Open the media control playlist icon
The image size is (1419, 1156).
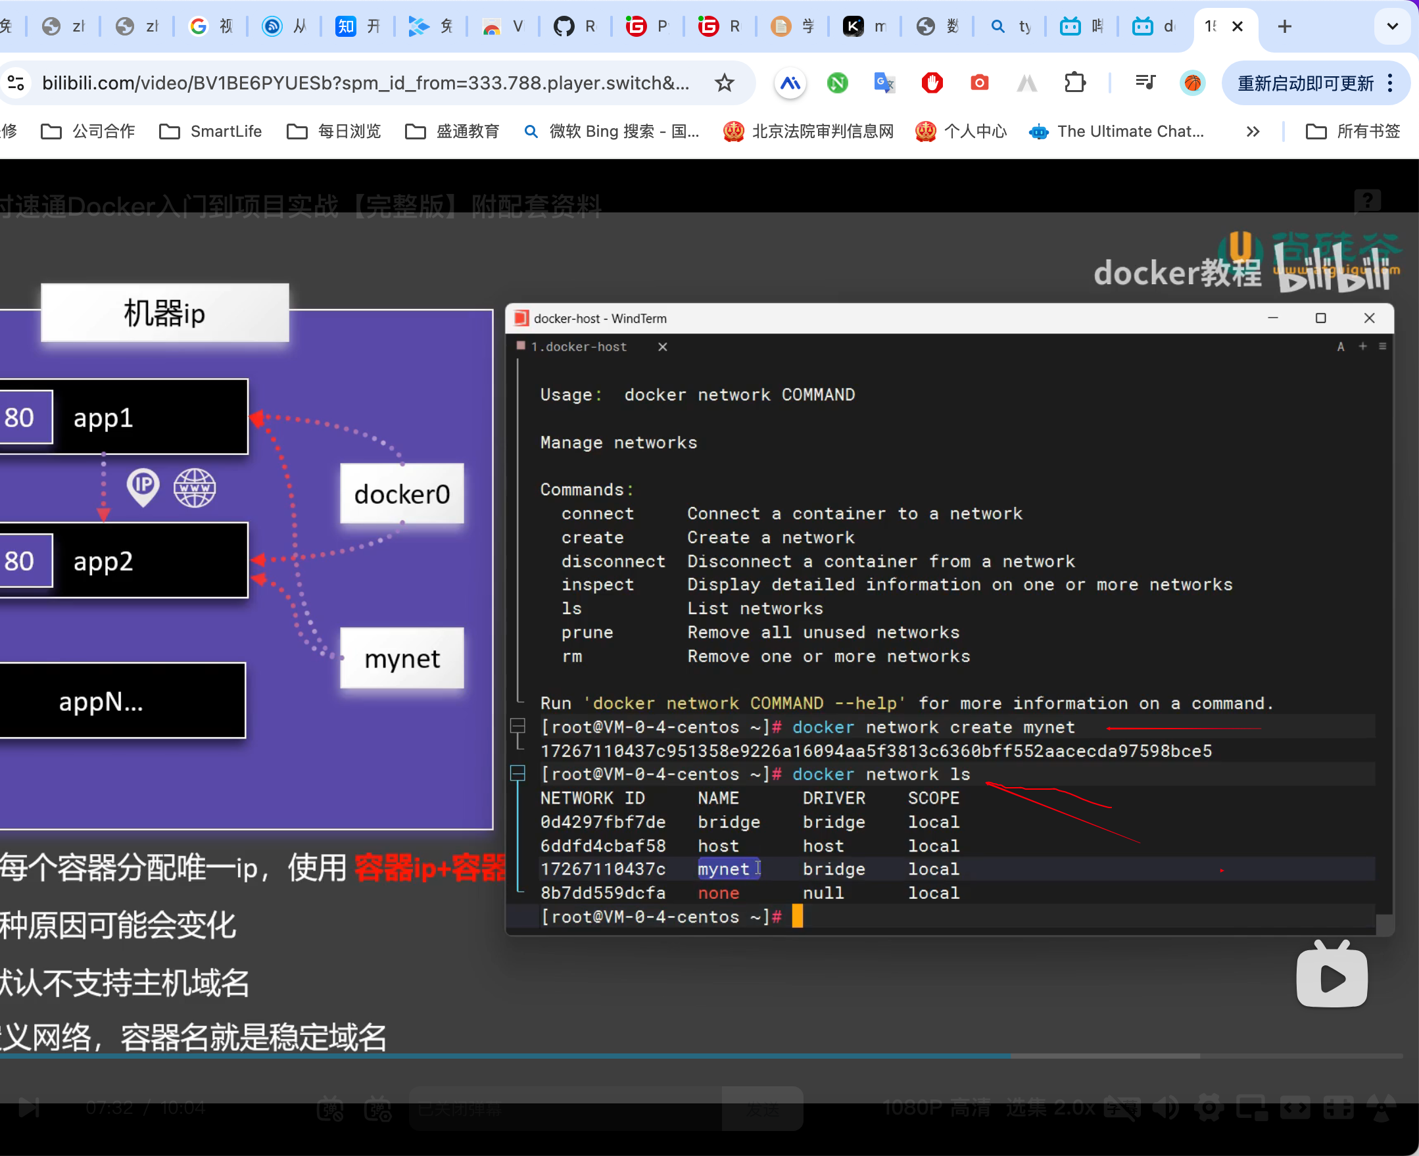[1145, 84]
